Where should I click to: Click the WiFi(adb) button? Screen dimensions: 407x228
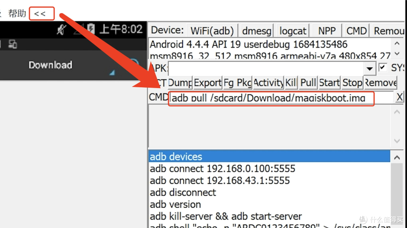click(x=212, y=30)
